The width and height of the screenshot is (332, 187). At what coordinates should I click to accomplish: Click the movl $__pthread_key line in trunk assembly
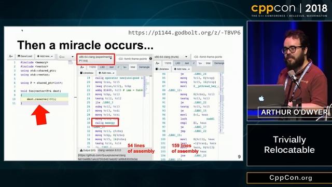pyautogui.click(x=199, y=86)
